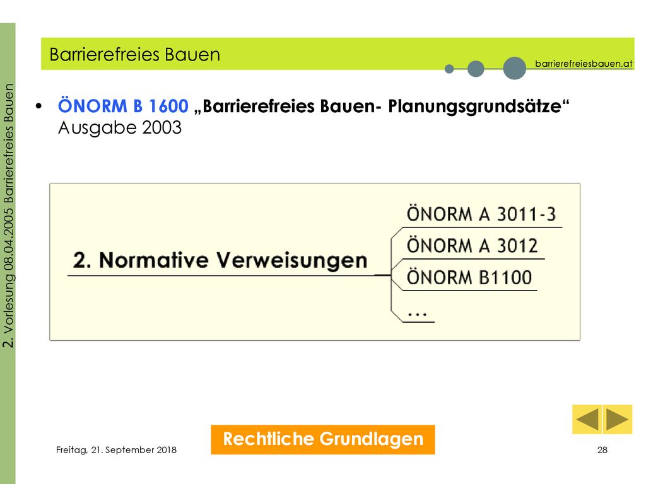
Task: Click the vertical lecture title sidebar text
Action: [x=8, y=216]
